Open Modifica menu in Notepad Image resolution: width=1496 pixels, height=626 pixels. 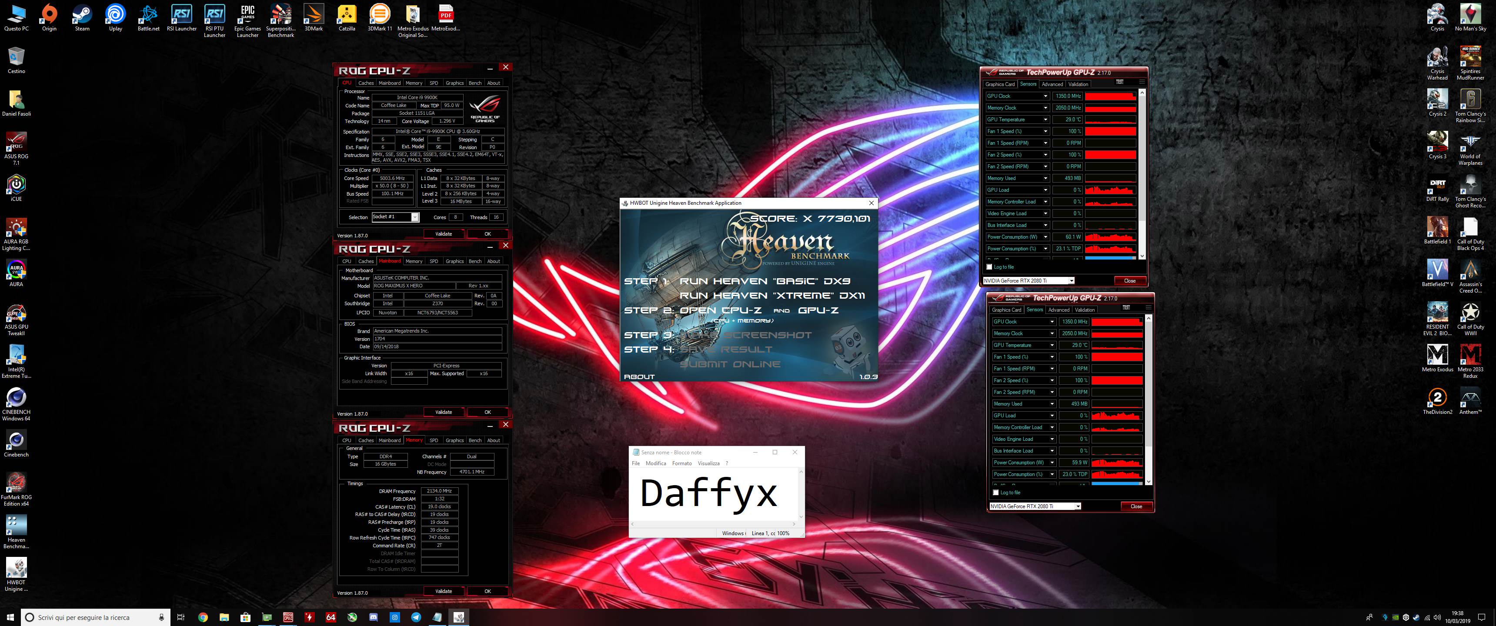click(x=656, y=463)
